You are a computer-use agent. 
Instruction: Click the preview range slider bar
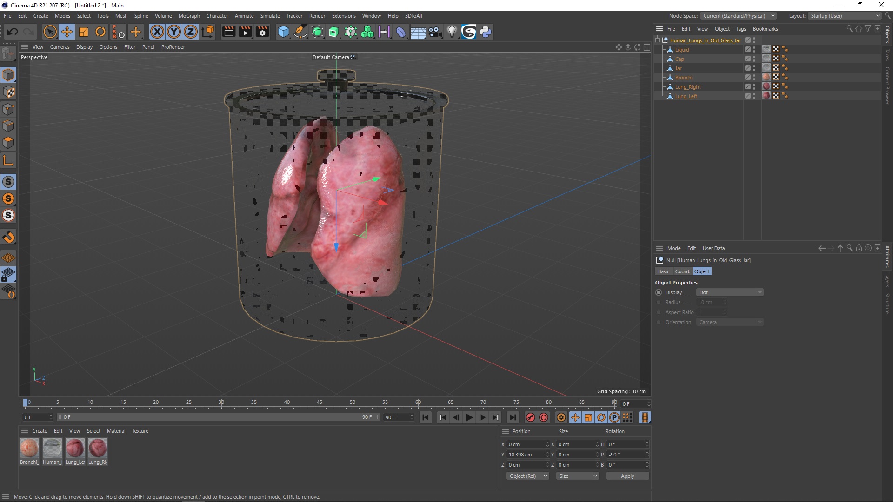coord(218,417)
